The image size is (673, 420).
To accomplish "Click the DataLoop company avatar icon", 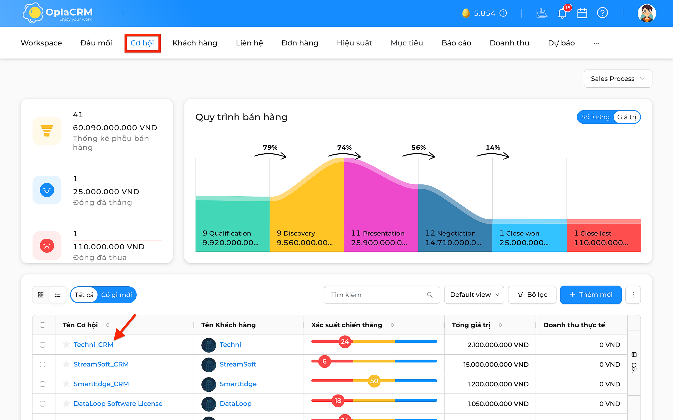I will [208, 404].
